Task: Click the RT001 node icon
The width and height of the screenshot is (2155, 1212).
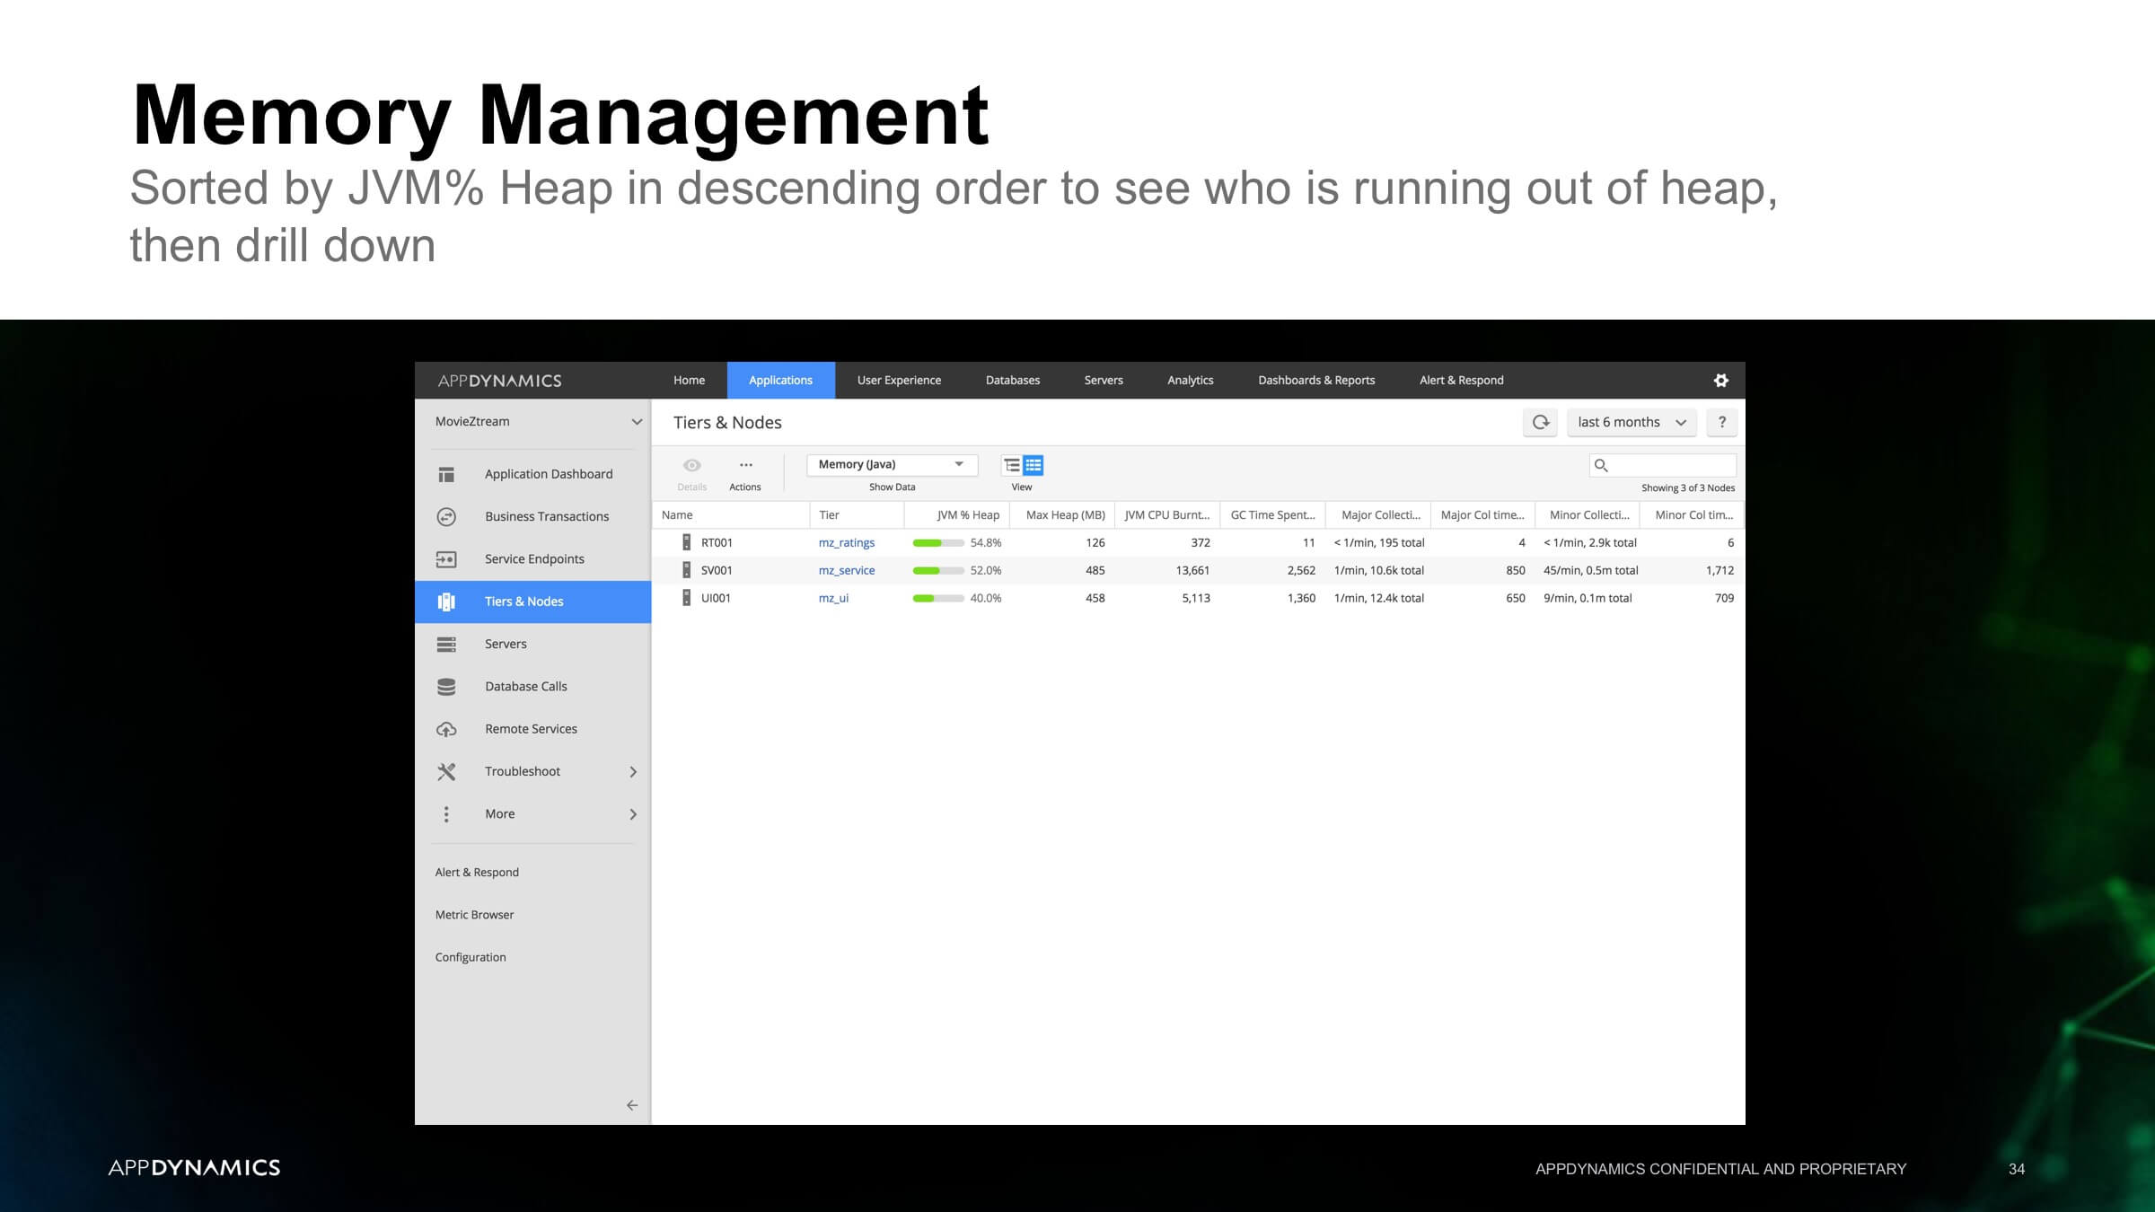Action: [x=687, y=542]
